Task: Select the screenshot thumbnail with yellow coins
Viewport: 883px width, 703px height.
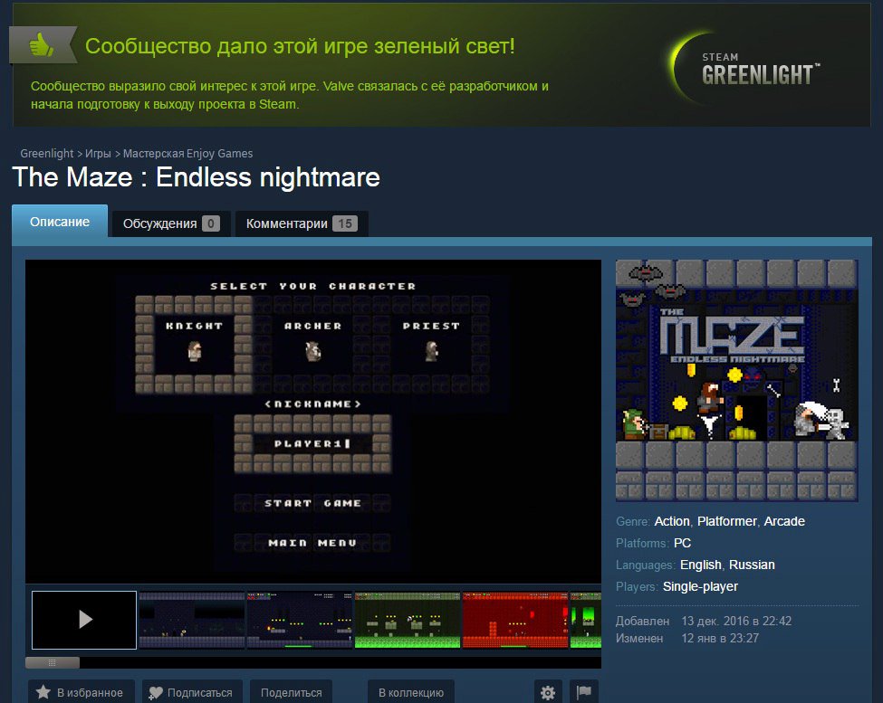Action: pos(300,620)
